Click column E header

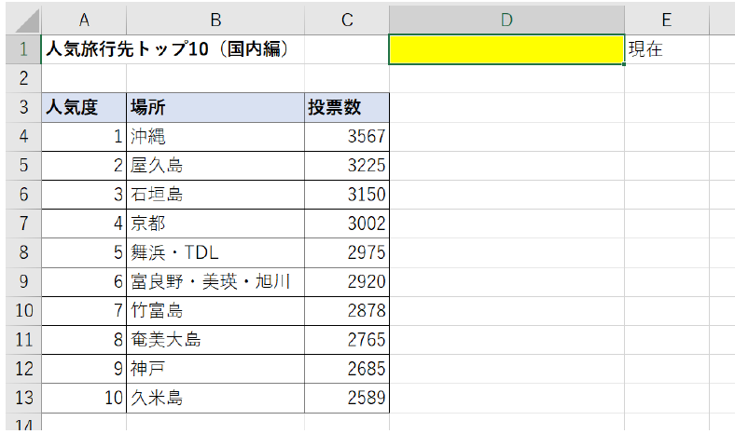point(666,20)
